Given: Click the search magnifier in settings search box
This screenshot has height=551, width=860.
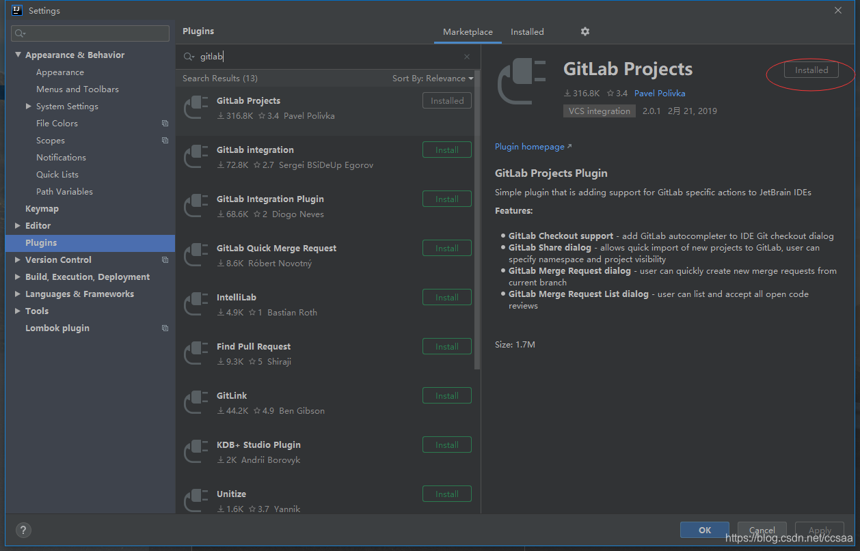Looking at the screenshot, I should pos(19,33).
